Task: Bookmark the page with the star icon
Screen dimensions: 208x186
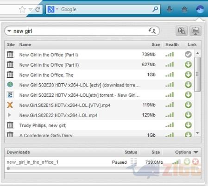Action: point(22,10)
